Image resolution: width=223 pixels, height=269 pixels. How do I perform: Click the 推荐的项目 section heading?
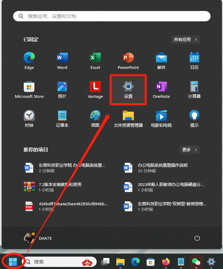point(36,150)
